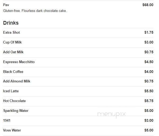Select the Sparkling Water item
This screenshot has width=159, height=136.
coord(16,111)
